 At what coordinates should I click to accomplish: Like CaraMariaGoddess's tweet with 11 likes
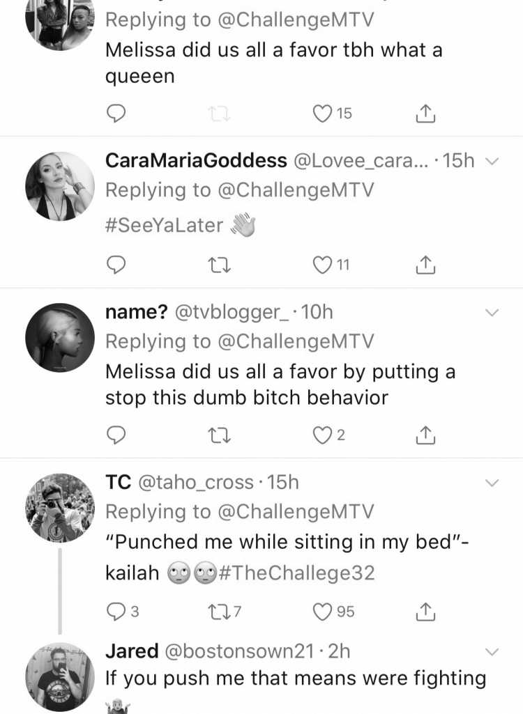322,265
